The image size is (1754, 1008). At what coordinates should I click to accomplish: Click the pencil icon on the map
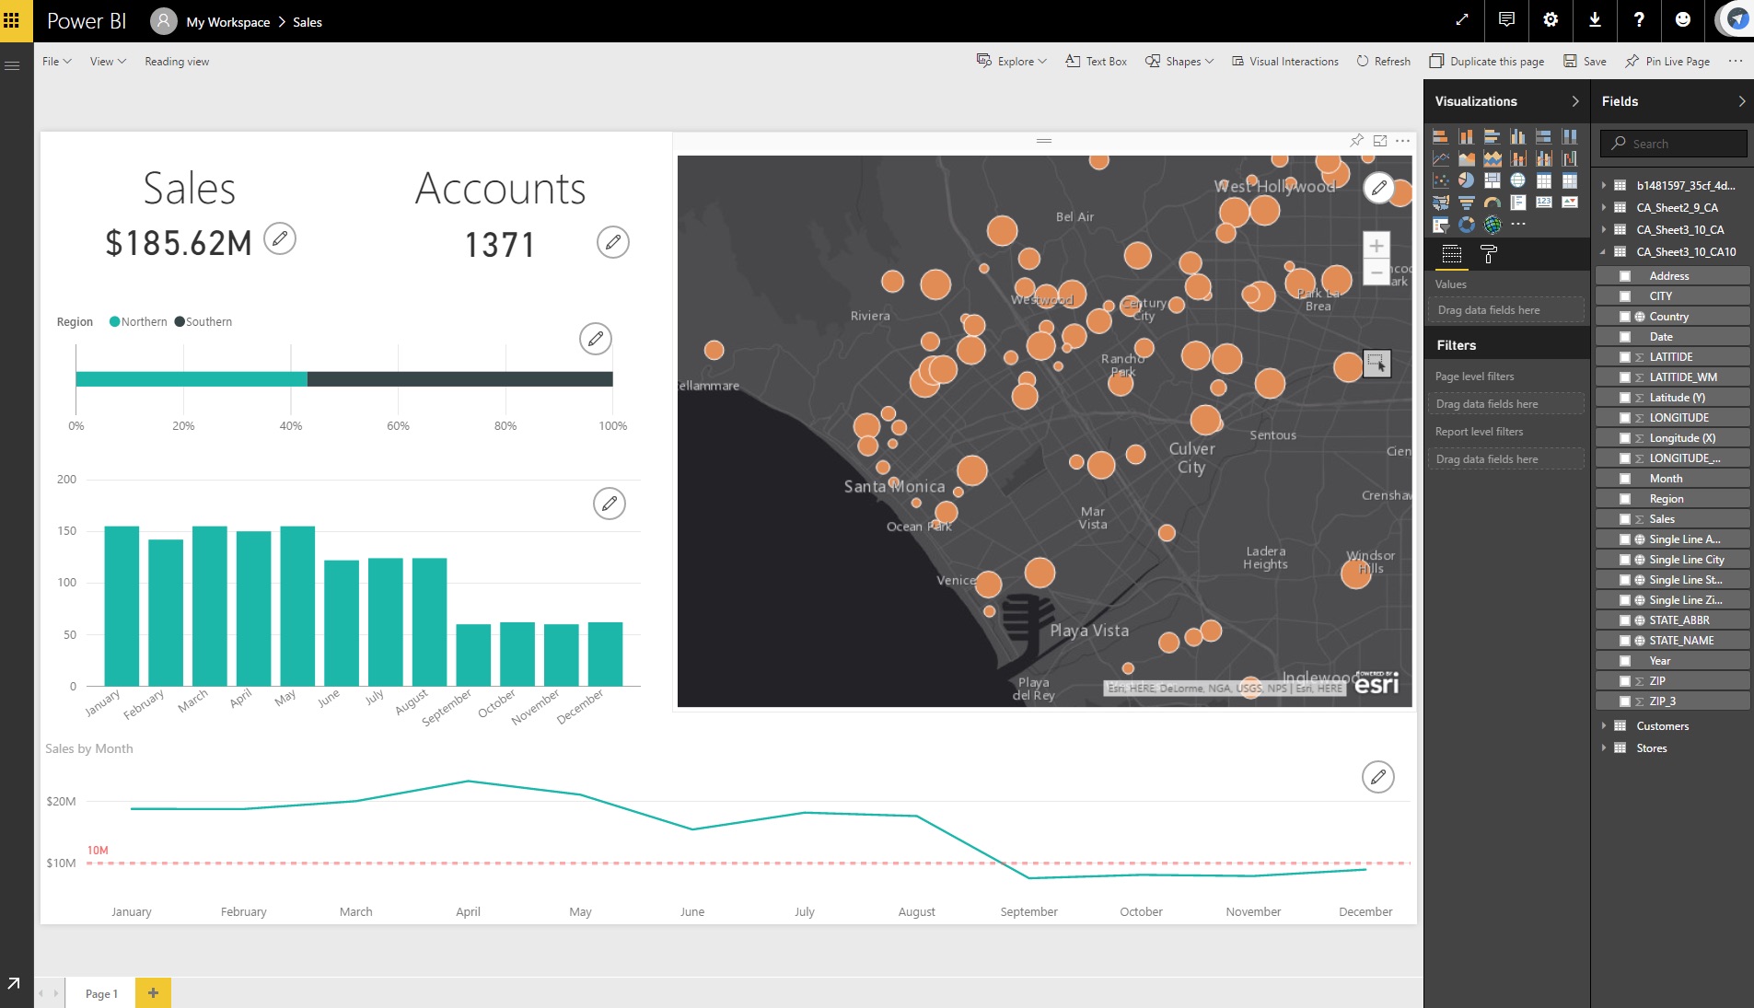point(1378,188)
